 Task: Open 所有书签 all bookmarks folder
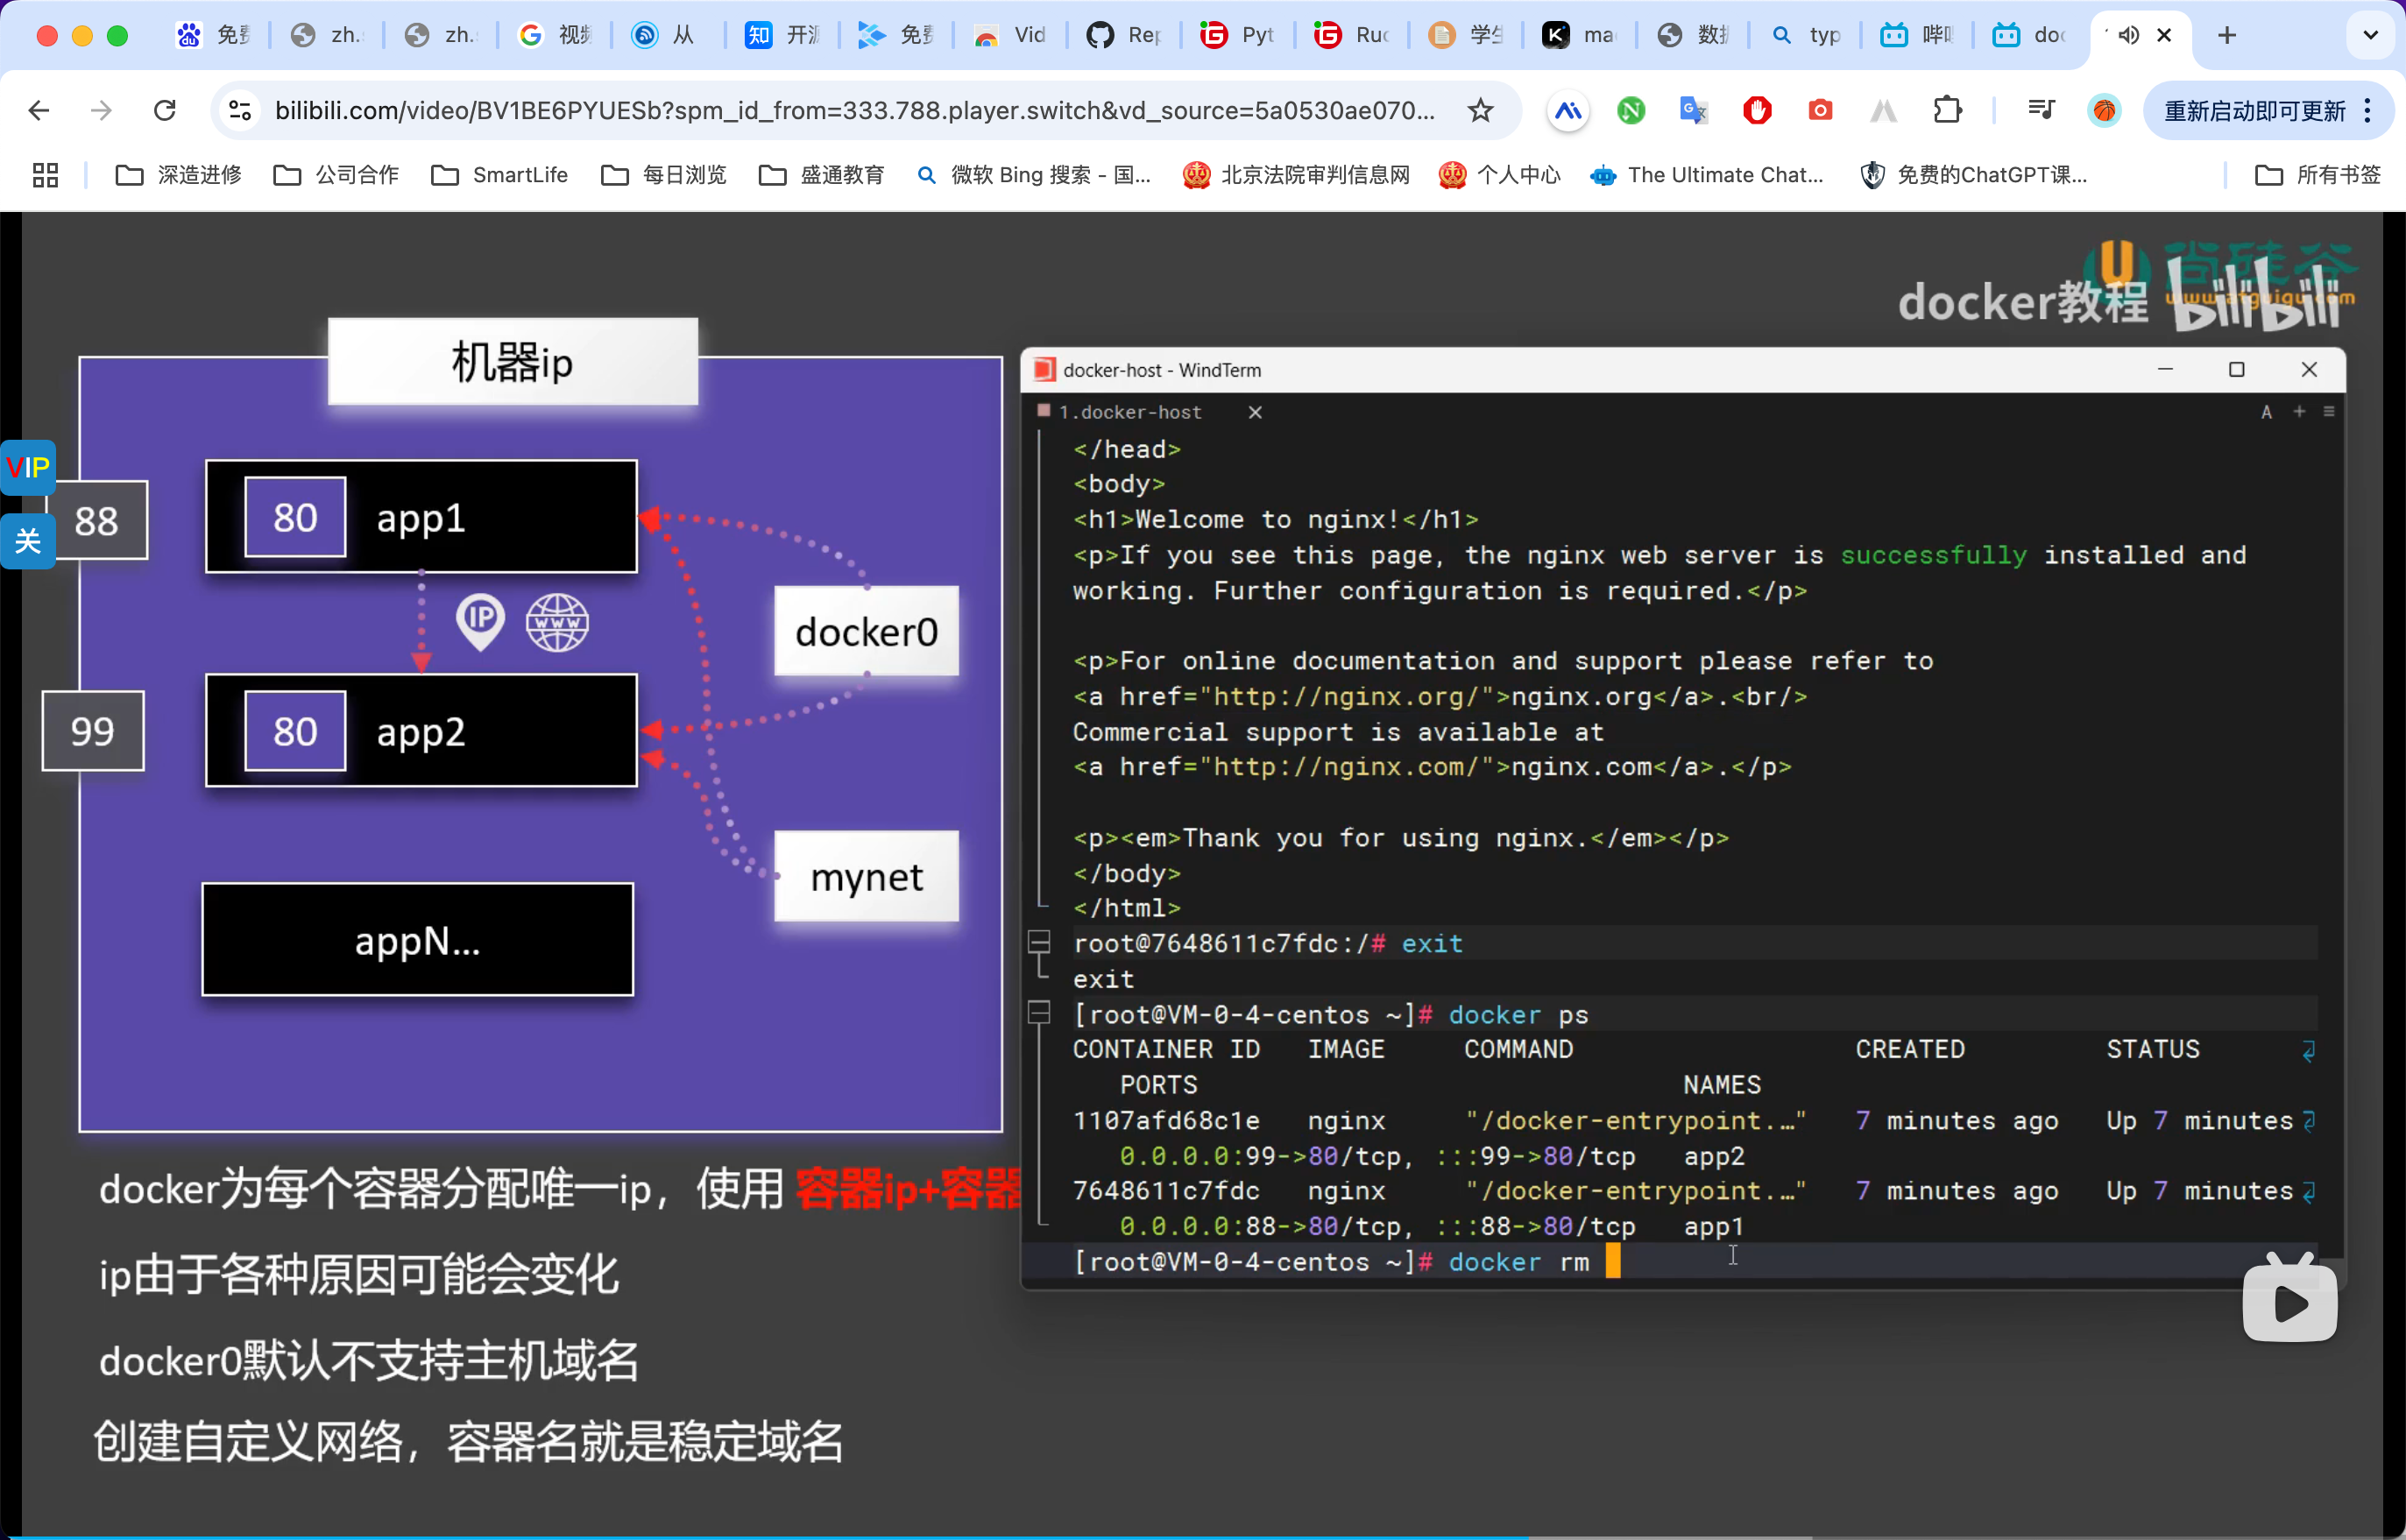[2318, 175]
